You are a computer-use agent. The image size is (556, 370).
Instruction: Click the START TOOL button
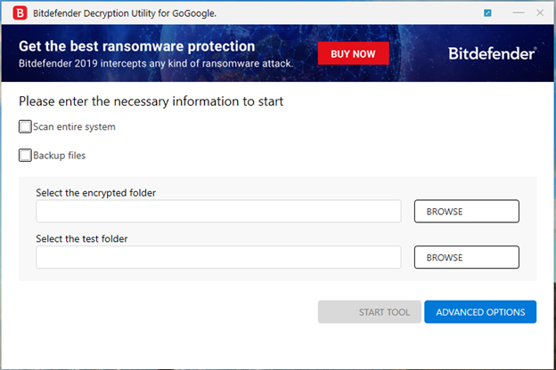coord(370,312)
